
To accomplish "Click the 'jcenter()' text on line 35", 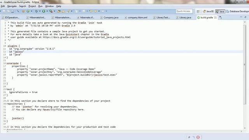I will pyautogui.click(x=18, y=118).
